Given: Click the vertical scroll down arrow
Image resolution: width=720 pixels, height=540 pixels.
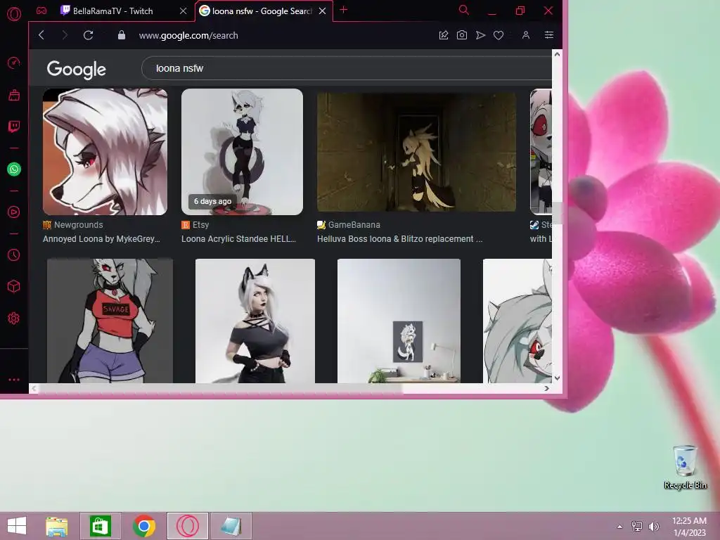Looking at the screenshot, I should click(557, 378).
